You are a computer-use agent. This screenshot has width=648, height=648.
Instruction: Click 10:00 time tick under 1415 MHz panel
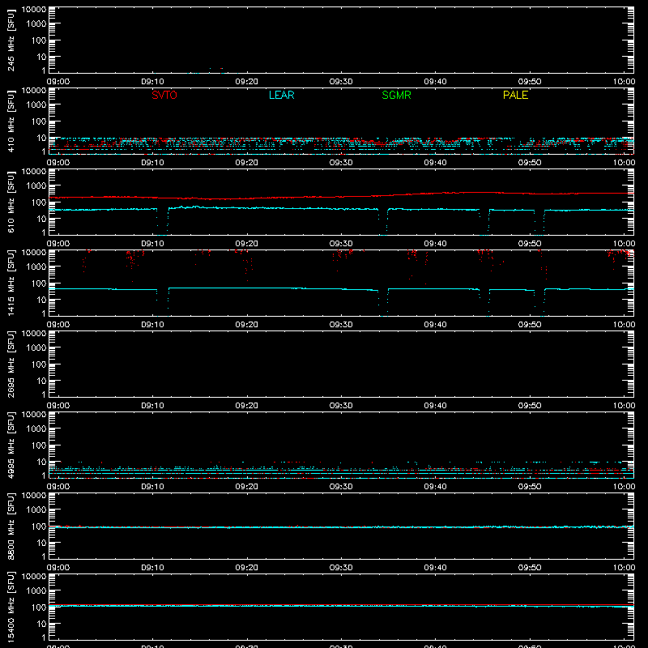click(x=624, y=325)
